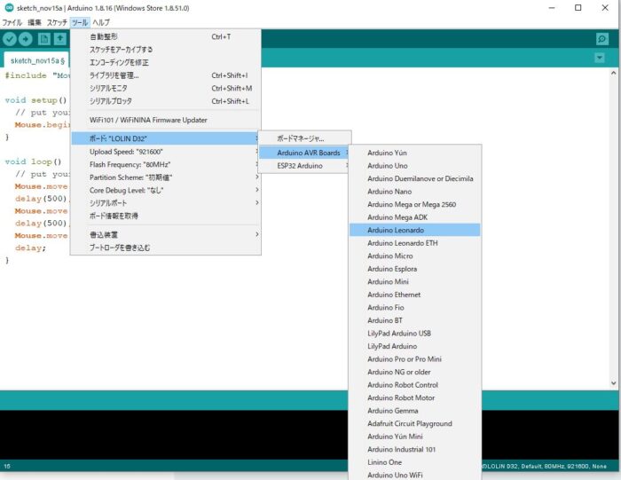Open ボードマネージャ...
The image size is (621, 480).
pos(304,138)
